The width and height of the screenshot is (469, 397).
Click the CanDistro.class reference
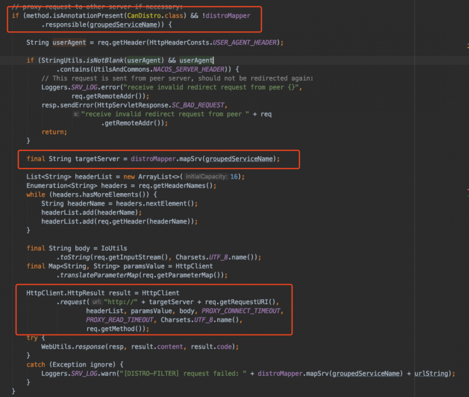[155, 15]
